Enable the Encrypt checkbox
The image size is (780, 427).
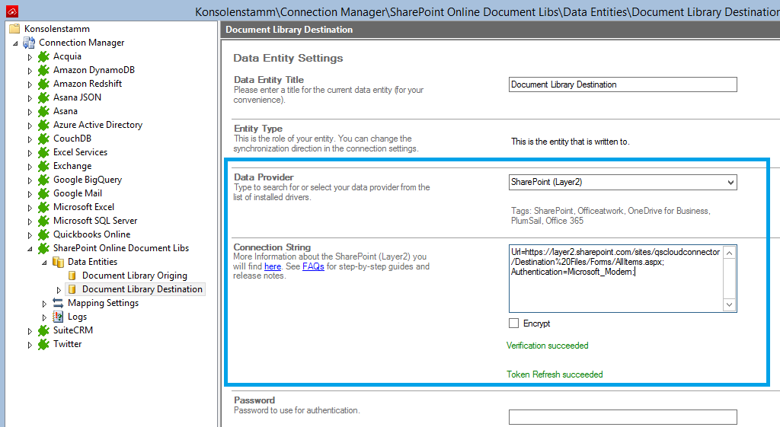(x=514, y=323)
